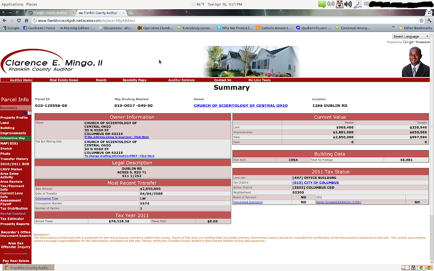Open the Catholic Answers bookmark
The height and width of the screenshot is (271, 434).
[x=274, y=28]
